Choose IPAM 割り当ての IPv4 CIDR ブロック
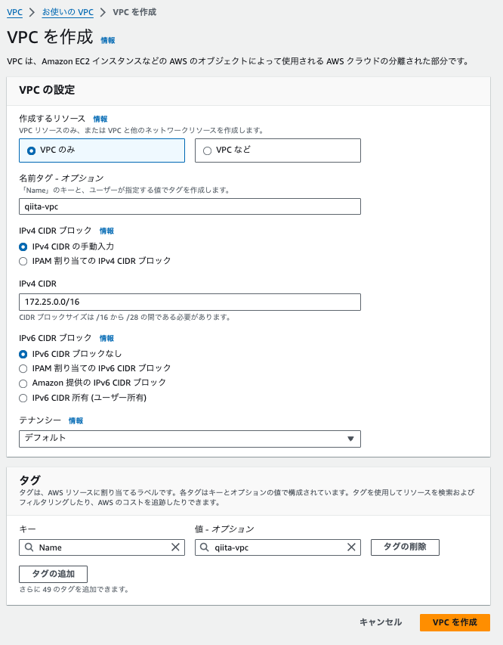503x645 pixels. tap(23, 261)
